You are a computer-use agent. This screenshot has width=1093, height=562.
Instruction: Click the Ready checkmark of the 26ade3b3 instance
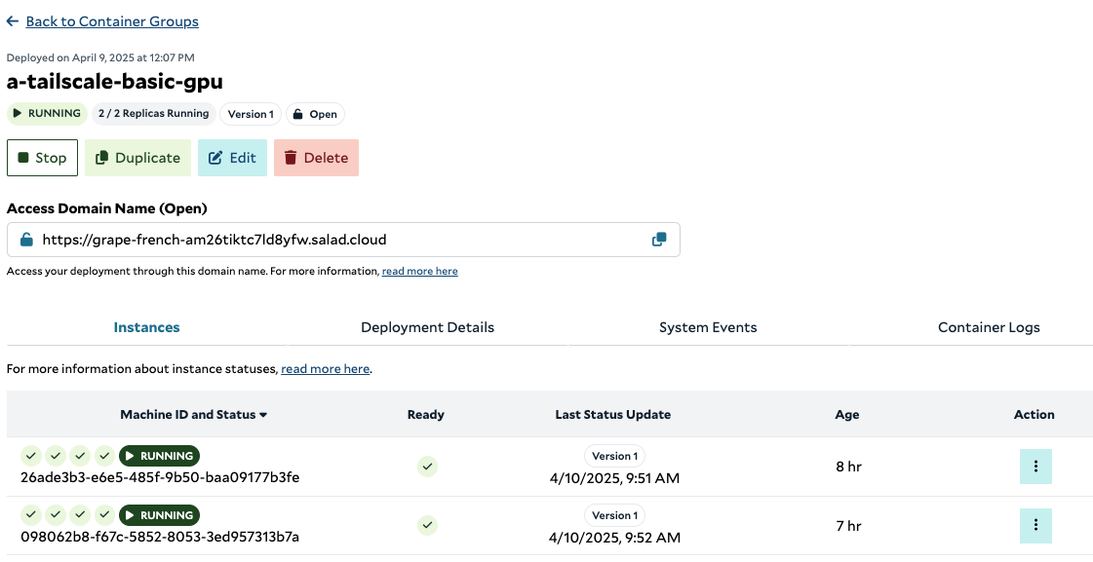[x=427, y=467]
